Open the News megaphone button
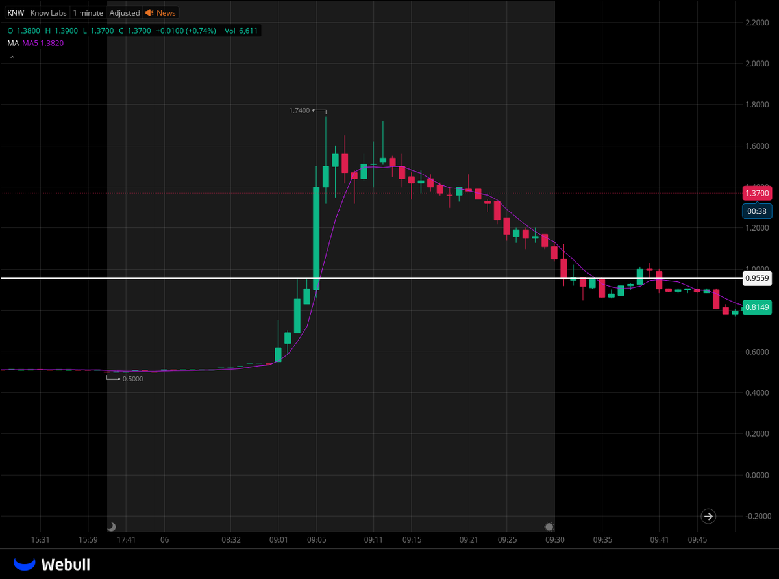 [x=160, y=13]
